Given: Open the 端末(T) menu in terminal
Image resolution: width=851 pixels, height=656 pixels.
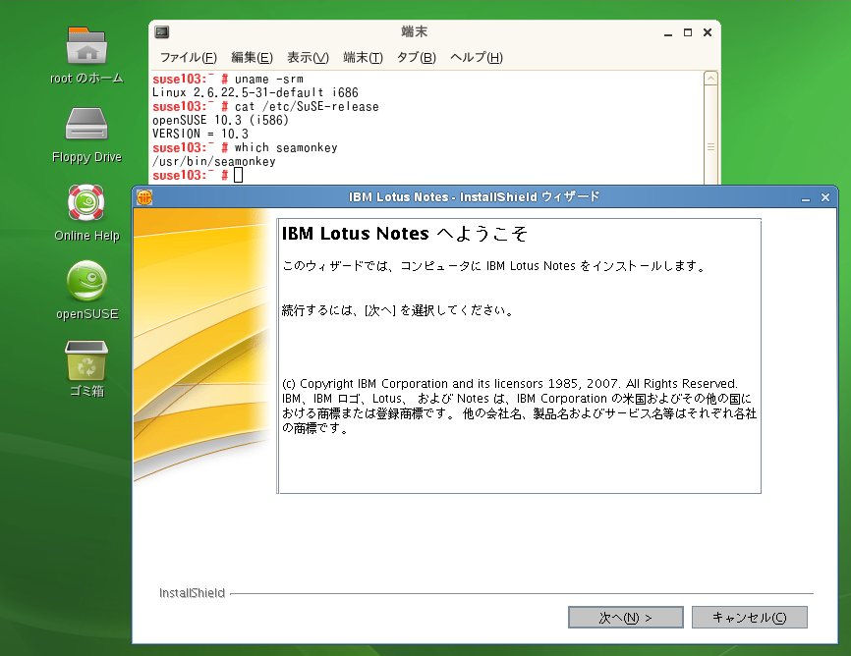Looking at the screenshot, I should (x=363, y=57).
